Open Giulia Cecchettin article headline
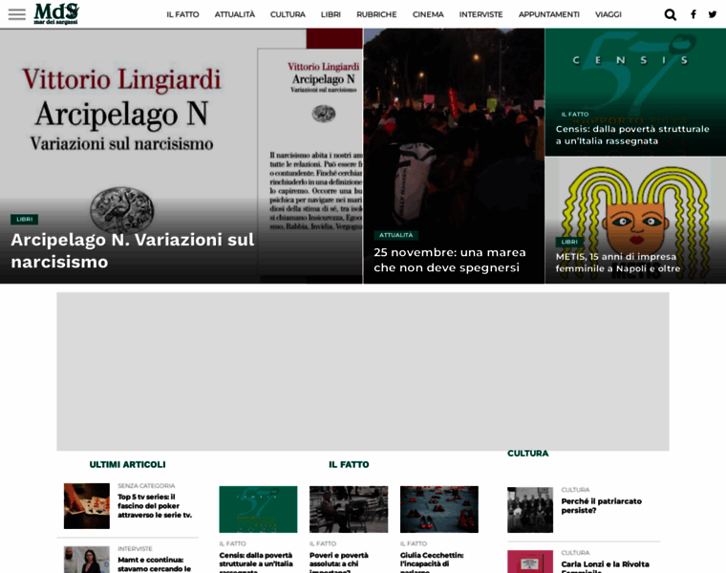 pyautogui.click(x=432, y=562)
